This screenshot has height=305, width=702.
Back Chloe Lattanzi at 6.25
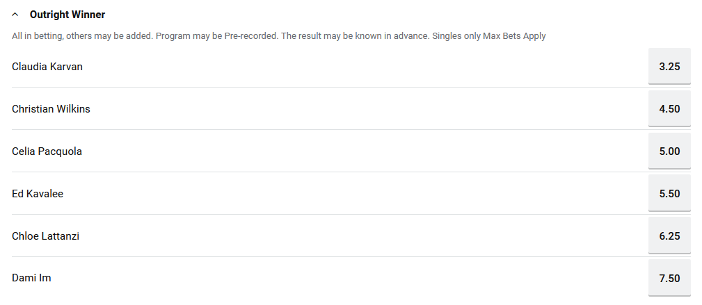pos(669,236)
